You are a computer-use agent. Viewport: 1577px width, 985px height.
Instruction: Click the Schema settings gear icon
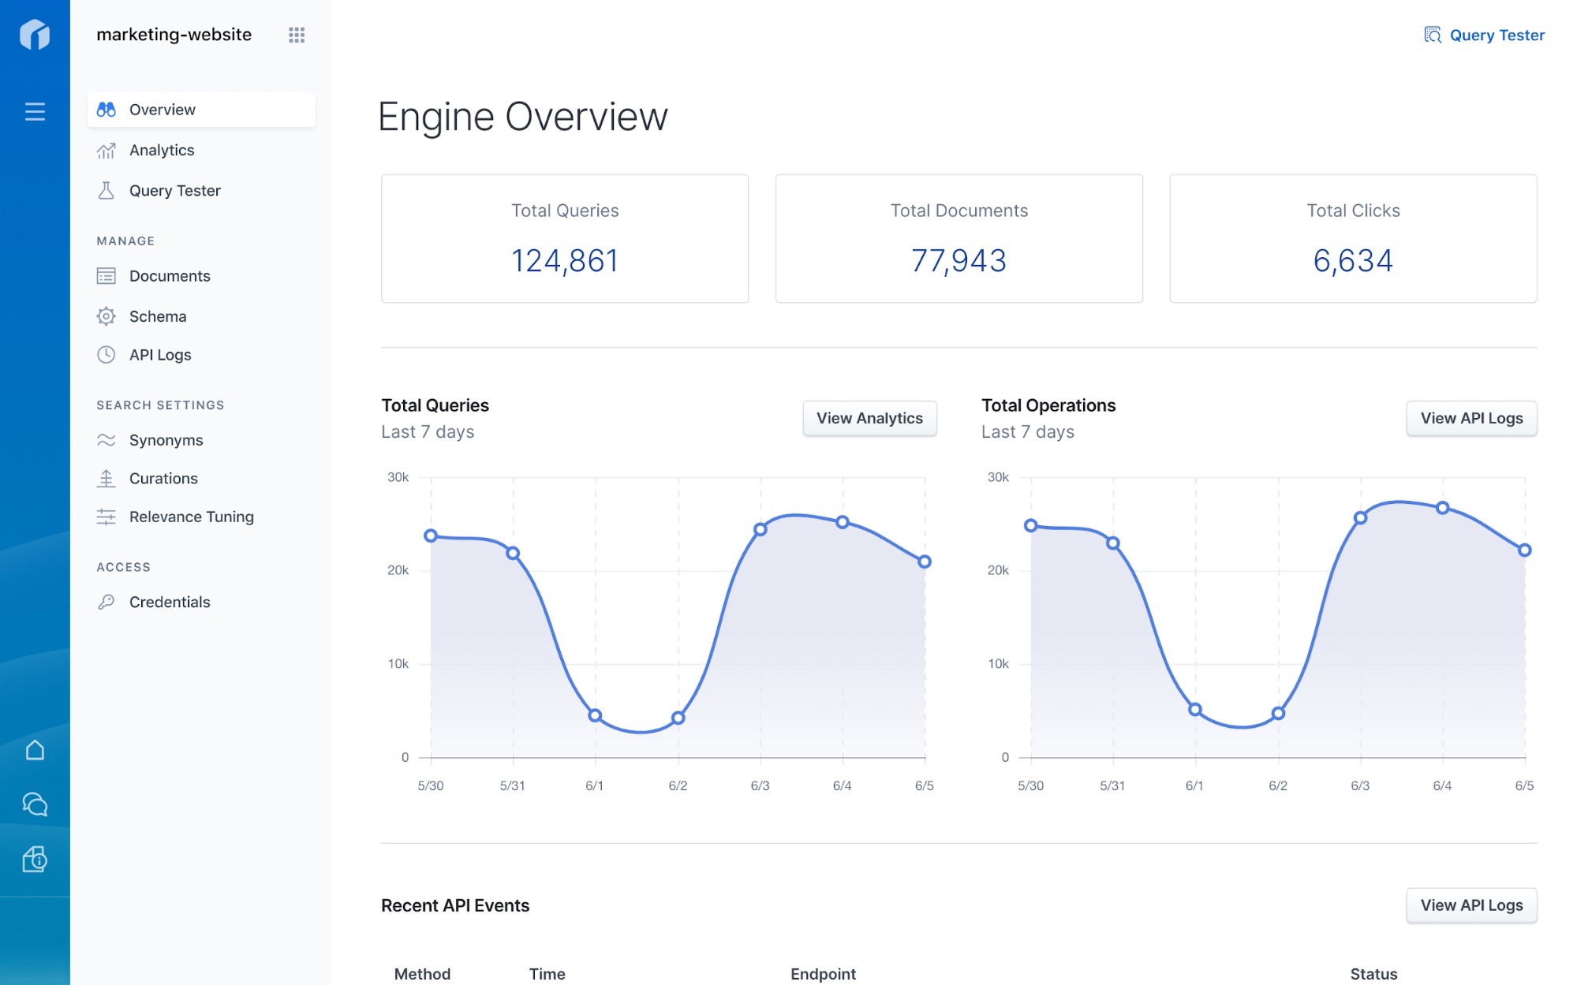click(107, 315)
